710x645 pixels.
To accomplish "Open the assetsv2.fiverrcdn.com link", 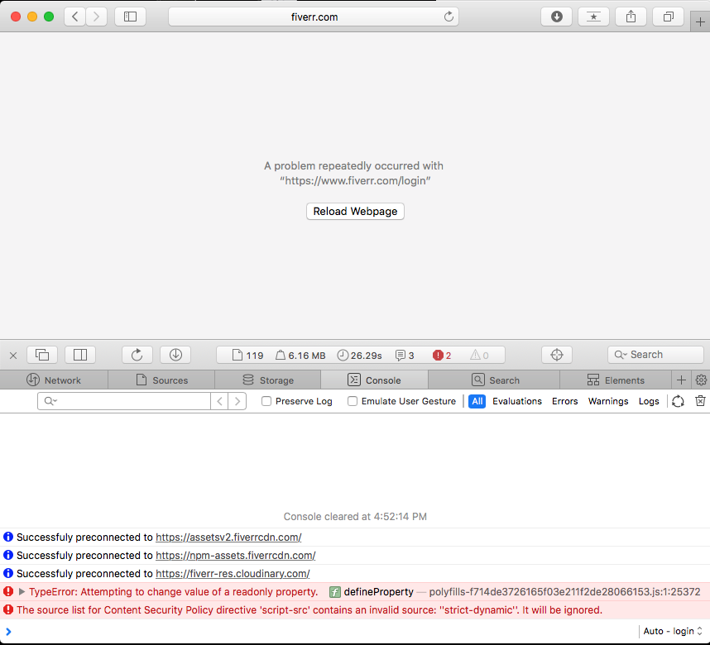I will coord(228,537).
